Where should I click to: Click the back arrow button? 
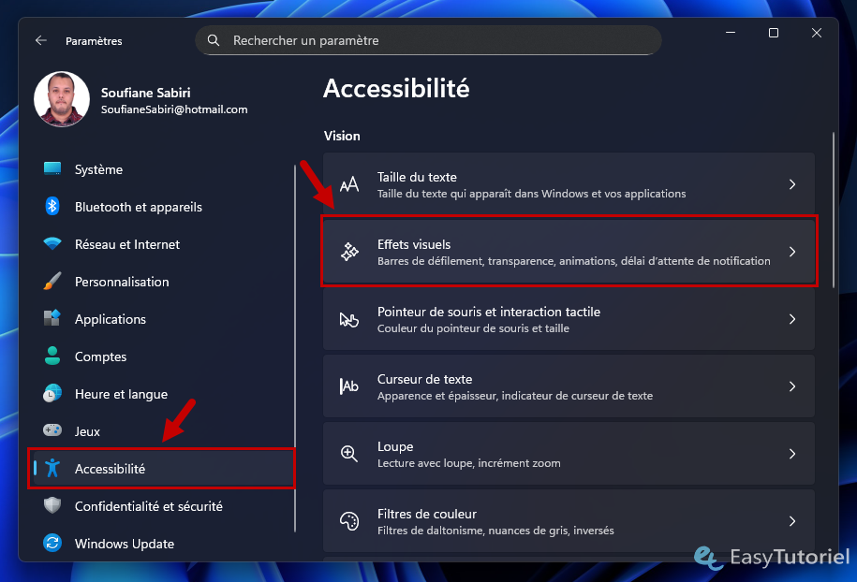click(x=39, y=40)
